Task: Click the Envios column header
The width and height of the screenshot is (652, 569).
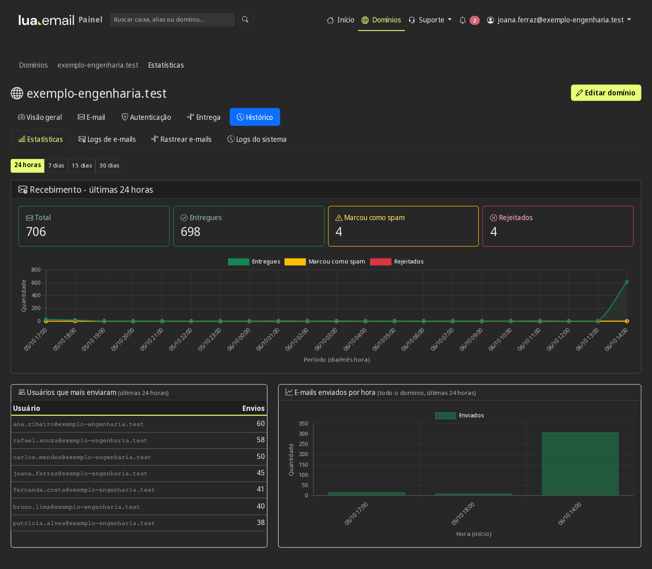Action: click(253, 408)
